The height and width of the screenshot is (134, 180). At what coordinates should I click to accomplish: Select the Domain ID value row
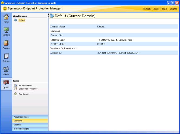118,53
